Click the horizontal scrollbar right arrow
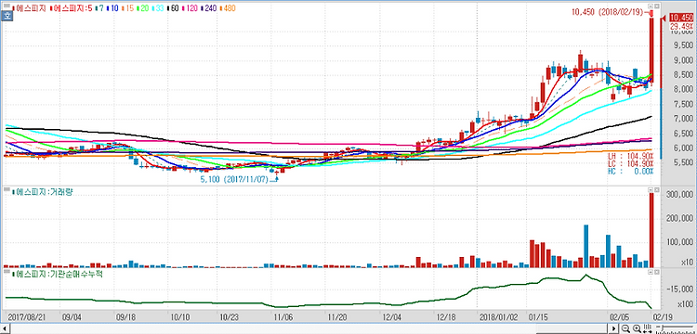 [x=613, y=328]
